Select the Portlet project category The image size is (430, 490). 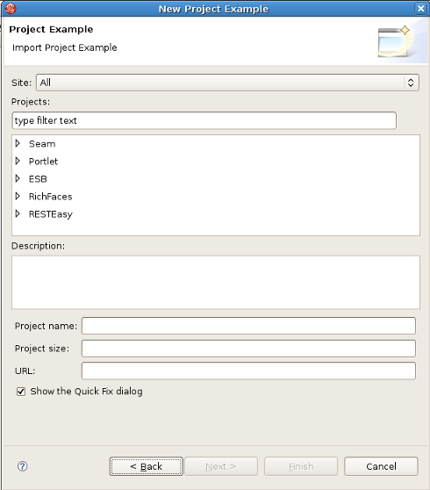[43, 162]
